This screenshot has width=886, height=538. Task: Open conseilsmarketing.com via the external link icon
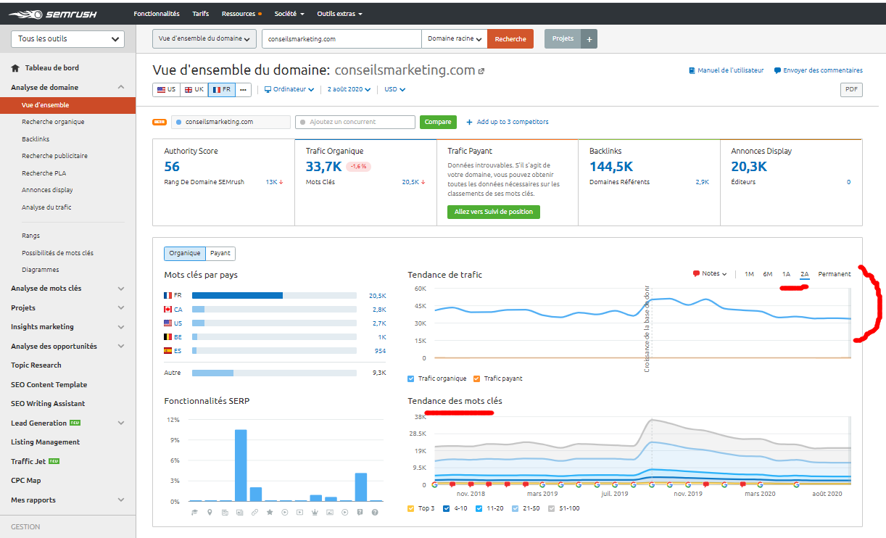(x=481, y=71)
